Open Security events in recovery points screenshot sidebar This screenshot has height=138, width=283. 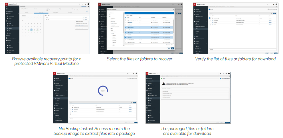pyautogui.click(x=11, y=50)
